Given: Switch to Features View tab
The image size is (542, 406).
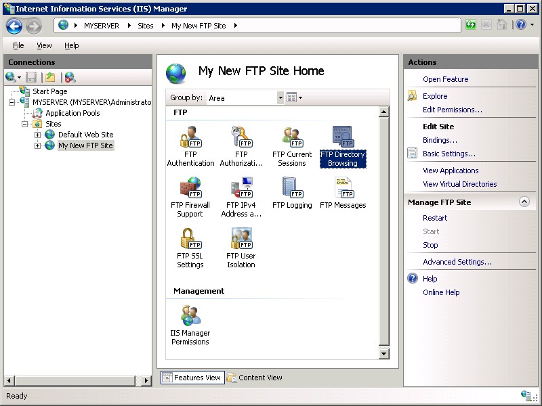Looking at the screenshot, I should point(192,378).
